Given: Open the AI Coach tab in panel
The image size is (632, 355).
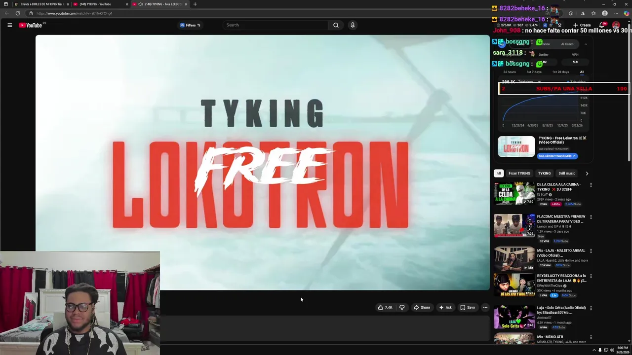Looking at the screenshot, I should [x=567, y=44].
